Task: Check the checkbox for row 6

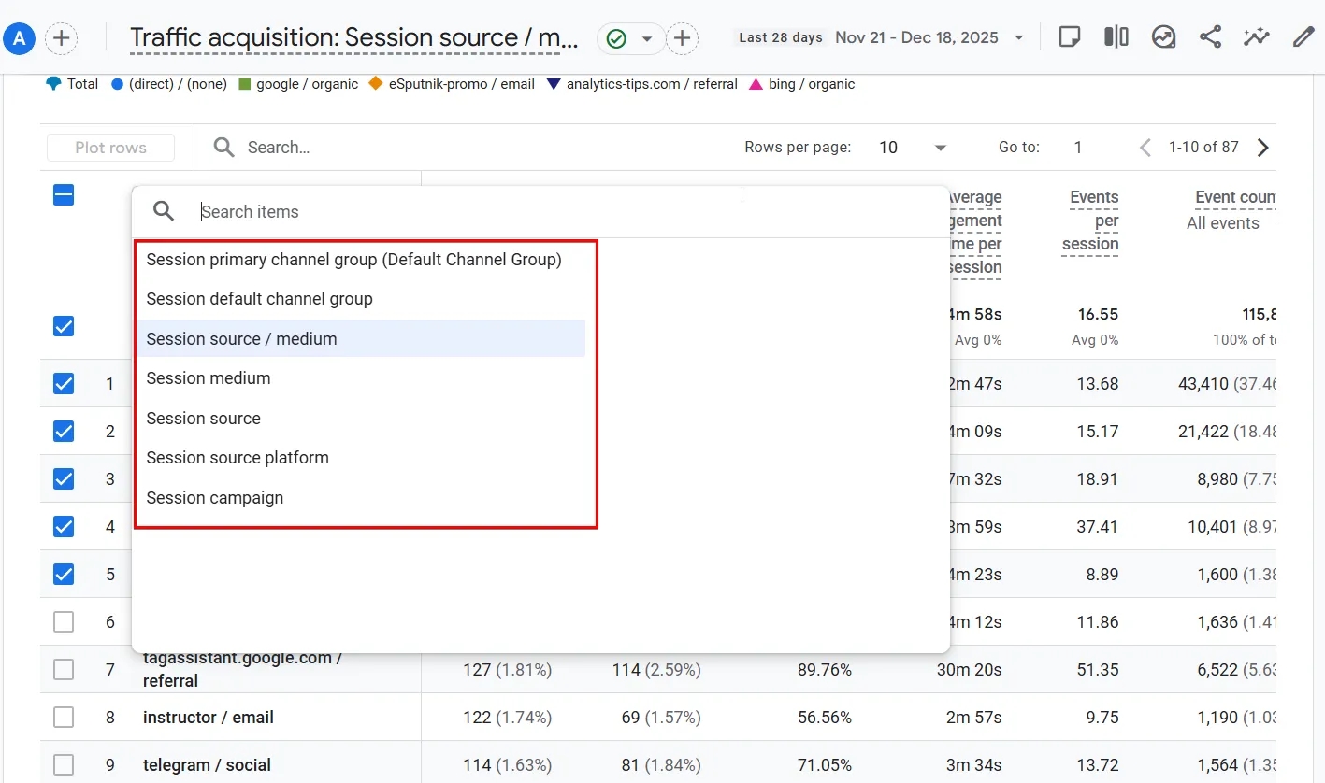Action: tap(64, 621)
